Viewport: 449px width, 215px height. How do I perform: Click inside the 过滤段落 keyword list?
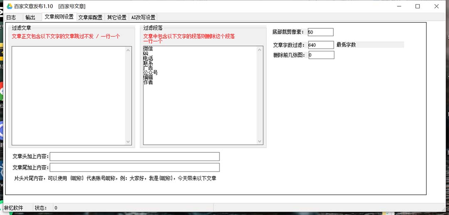(x=200, y=108)
